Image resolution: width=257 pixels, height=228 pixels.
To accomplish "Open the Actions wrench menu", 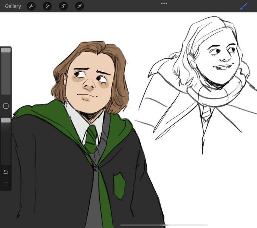I will tap(31, 6).
